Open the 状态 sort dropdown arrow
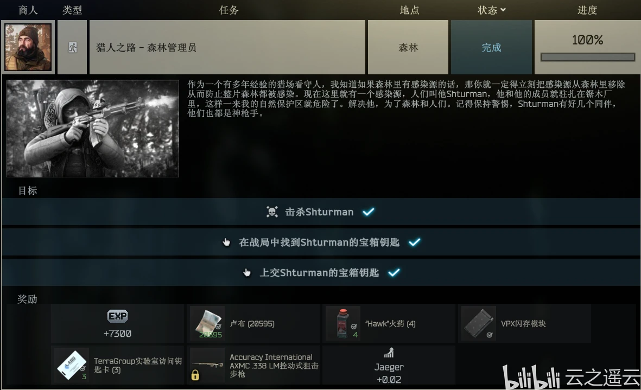641x390 pixels. point(503,10)
